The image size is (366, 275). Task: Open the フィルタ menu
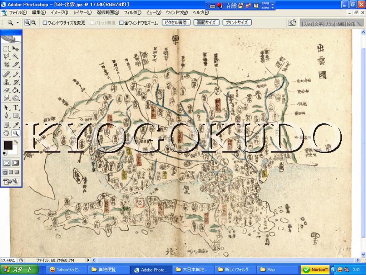click(x=133, y=13)
